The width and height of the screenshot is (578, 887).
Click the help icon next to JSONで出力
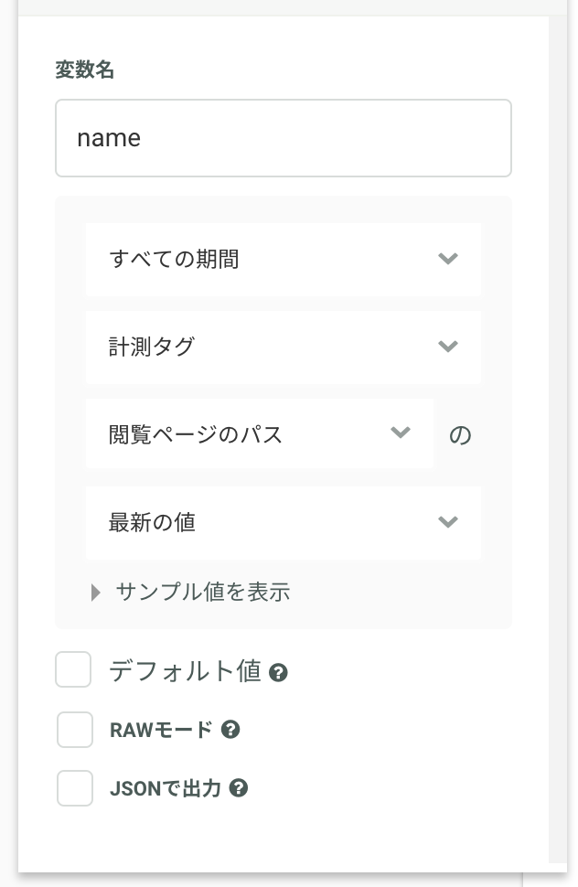pos(239,788)
